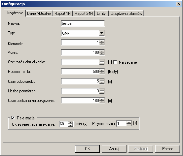The width and height of the screenshot is (183, 156).
Task: Increase Liczba powtórzeń value
Action: pos(102,90)
